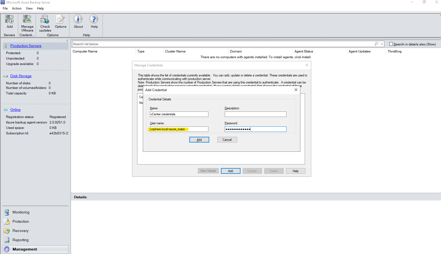The height and width of the screenshot is (254, 441).
Task: Click the Online cloud icon
Action: click(x=6, y=110)
